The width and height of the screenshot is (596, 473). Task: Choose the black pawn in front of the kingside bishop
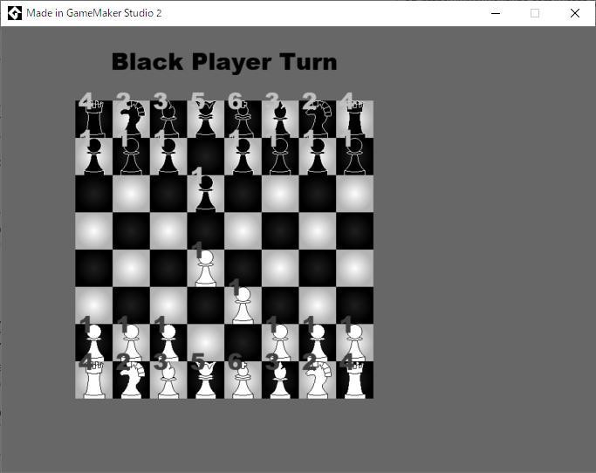coord(280,156)
